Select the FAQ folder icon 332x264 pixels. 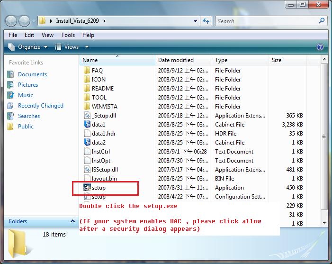[87, 71]
